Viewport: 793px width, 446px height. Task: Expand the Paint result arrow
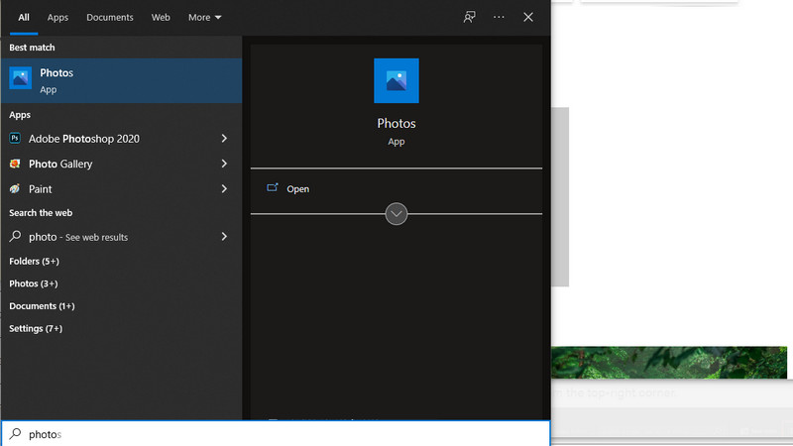point(224,188)
